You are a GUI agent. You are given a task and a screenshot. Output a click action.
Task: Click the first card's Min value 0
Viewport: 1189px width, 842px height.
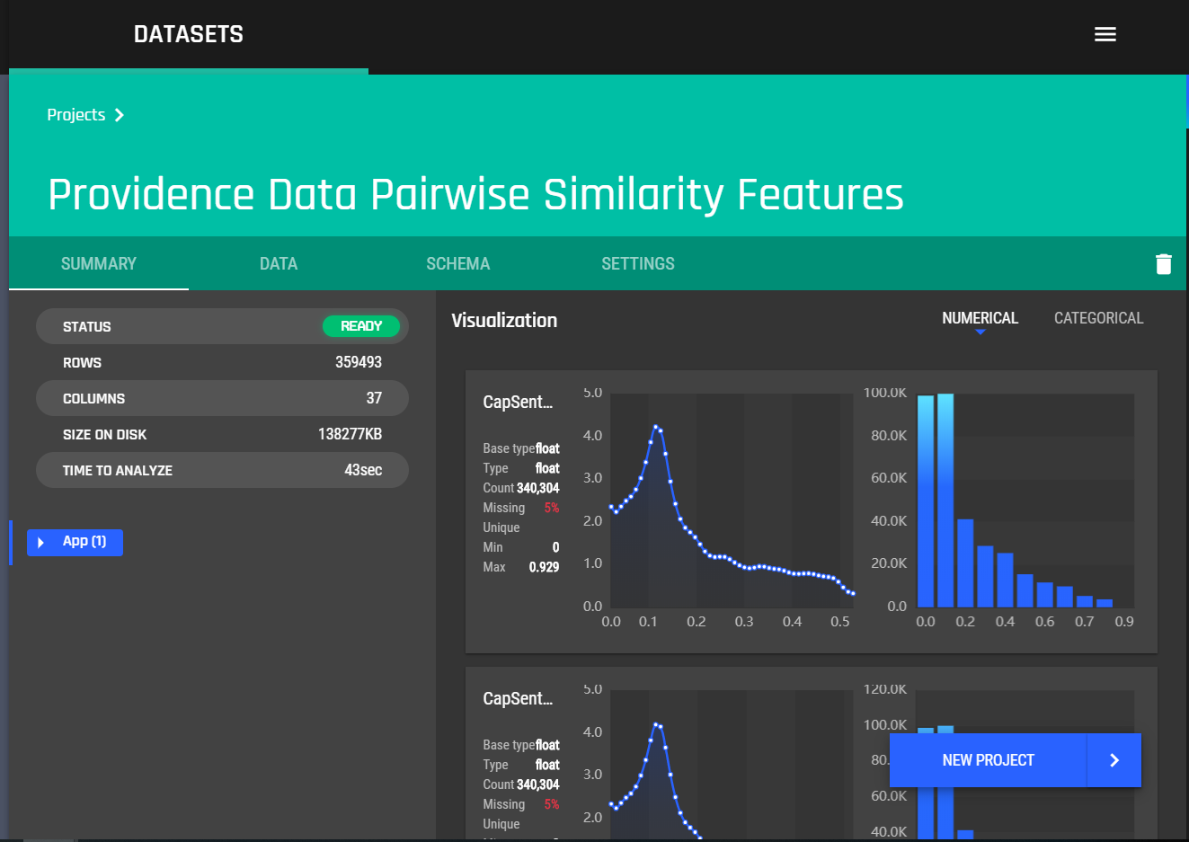[555, 547]
